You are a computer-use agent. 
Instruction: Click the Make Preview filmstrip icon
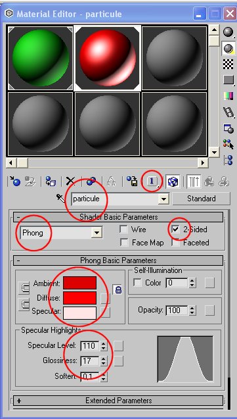pos(228,112)
